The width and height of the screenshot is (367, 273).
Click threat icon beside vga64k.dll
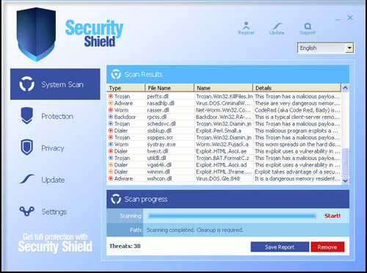pos(111,164)
